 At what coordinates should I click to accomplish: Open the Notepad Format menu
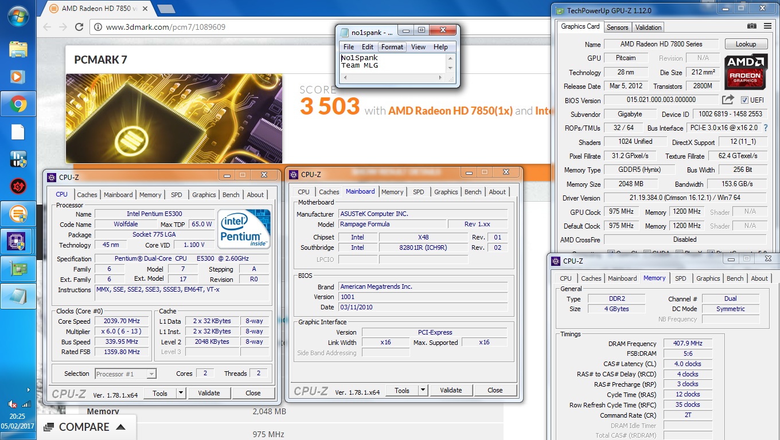(392, 47)
